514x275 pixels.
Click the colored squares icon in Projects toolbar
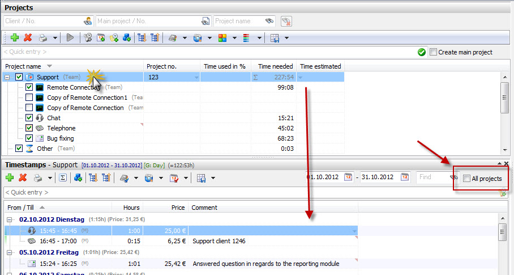[222, 38]
